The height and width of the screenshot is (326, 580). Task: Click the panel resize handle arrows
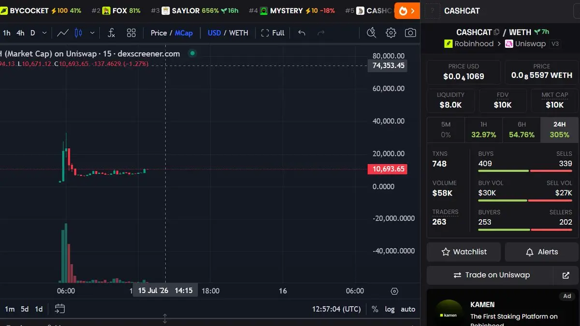165,319
